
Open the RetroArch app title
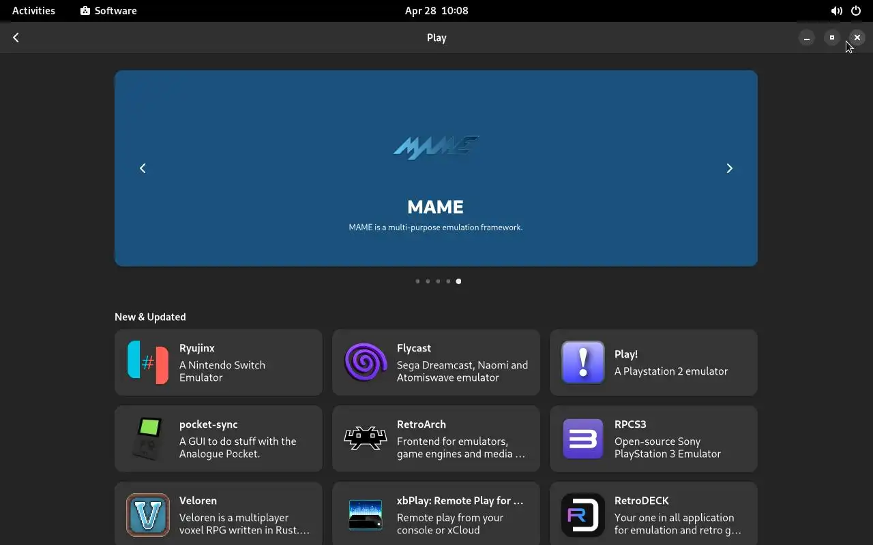(421, 424)
